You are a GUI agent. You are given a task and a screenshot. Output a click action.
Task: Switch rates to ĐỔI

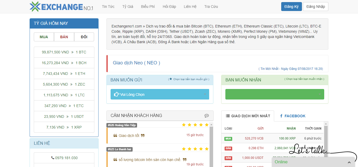coord(84,37)
